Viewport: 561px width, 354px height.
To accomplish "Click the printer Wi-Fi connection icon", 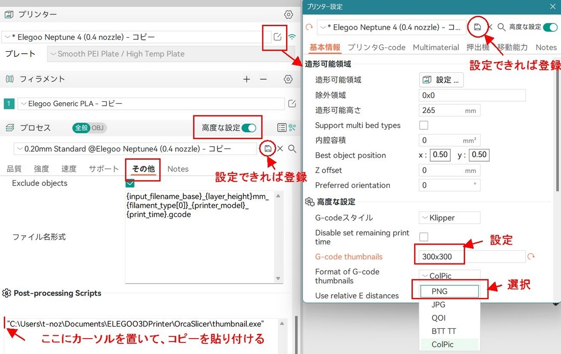I will click(292, 36).
